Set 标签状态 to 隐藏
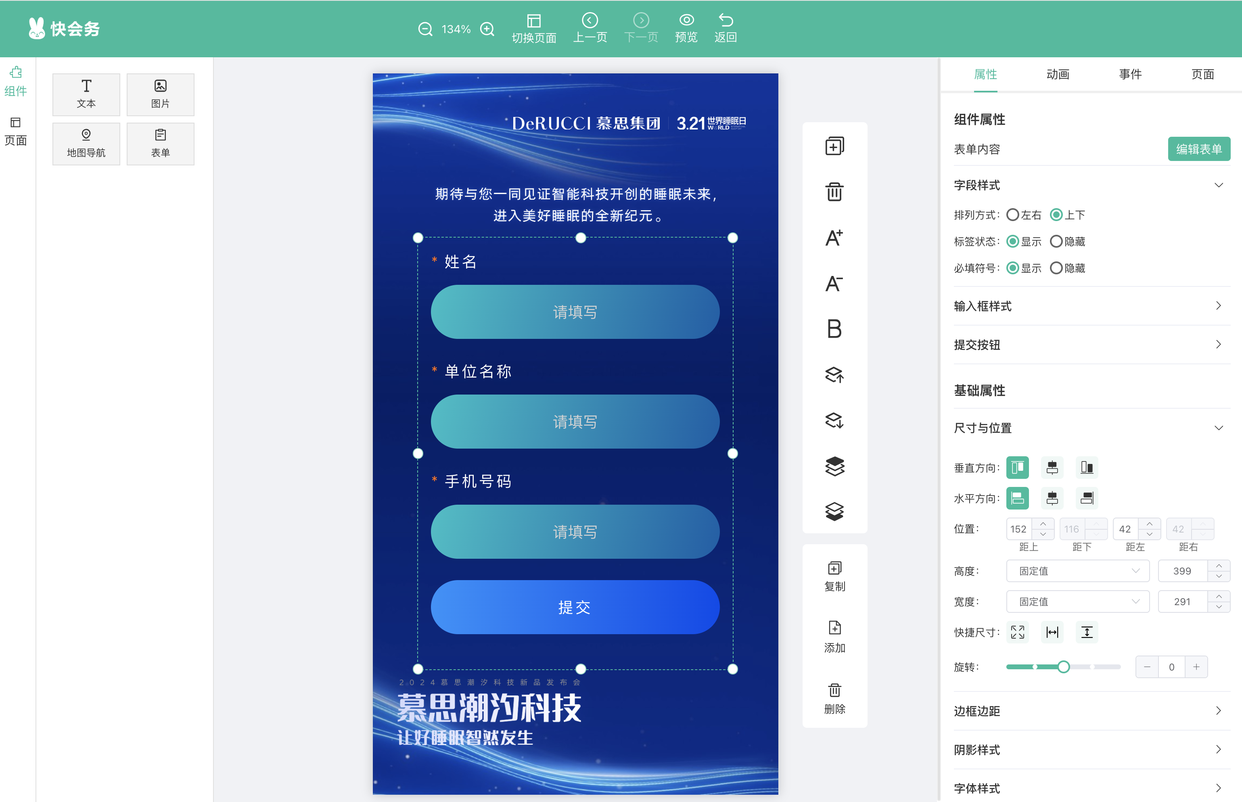 coord(1056,241)
